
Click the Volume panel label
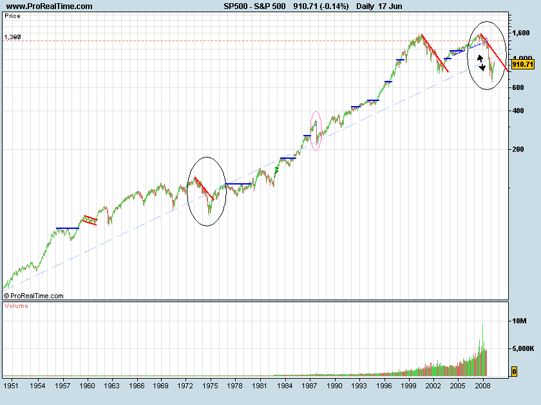click(16, 306)
